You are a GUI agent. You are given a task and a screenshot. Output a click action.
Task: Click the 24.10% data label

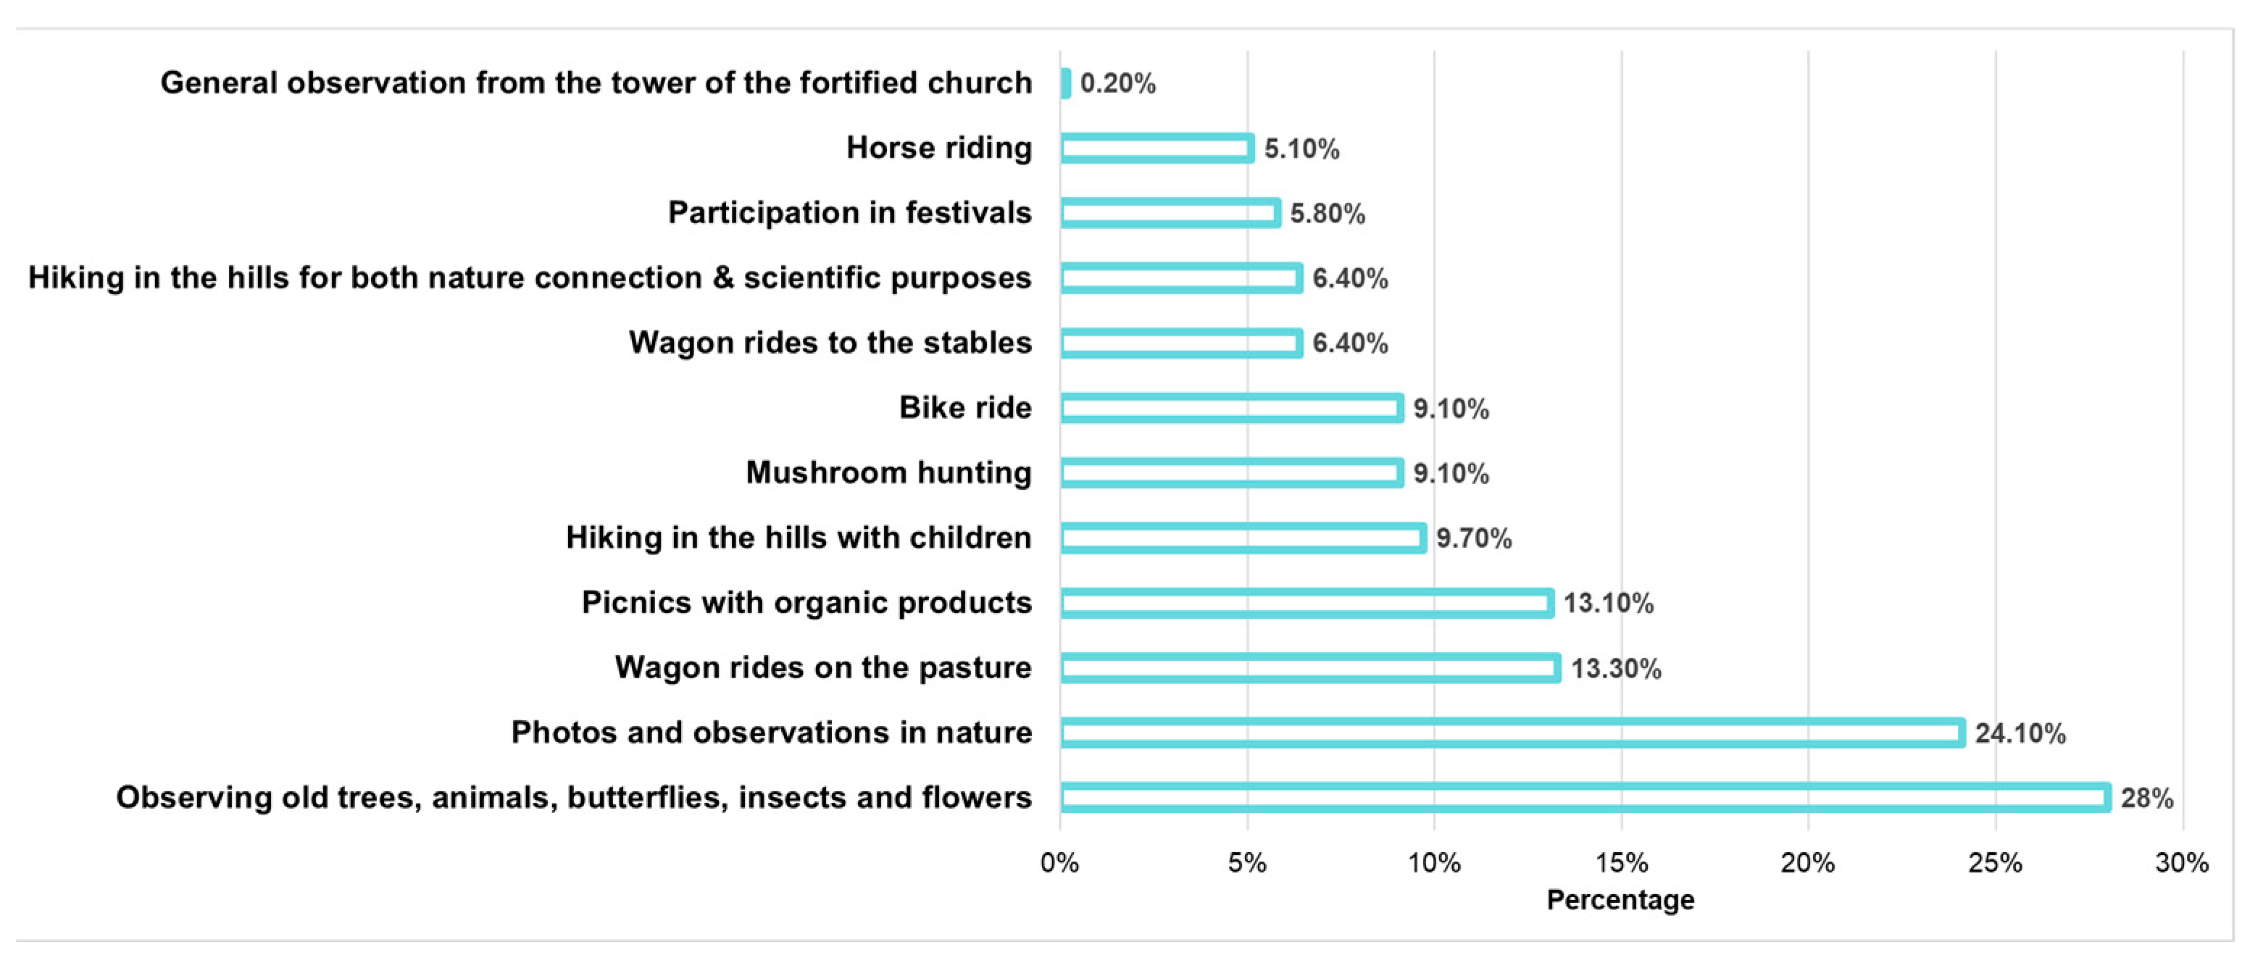2020,733
